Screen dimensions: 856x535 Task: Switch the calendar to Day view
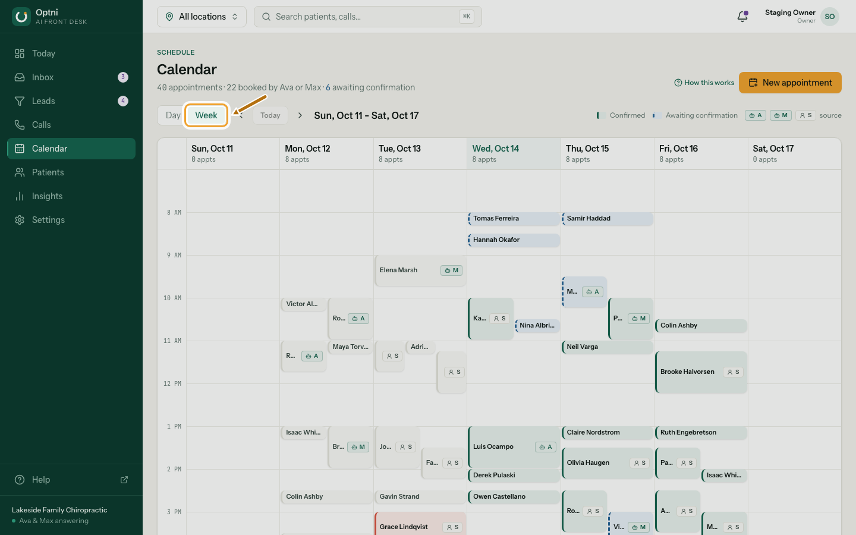173,115
